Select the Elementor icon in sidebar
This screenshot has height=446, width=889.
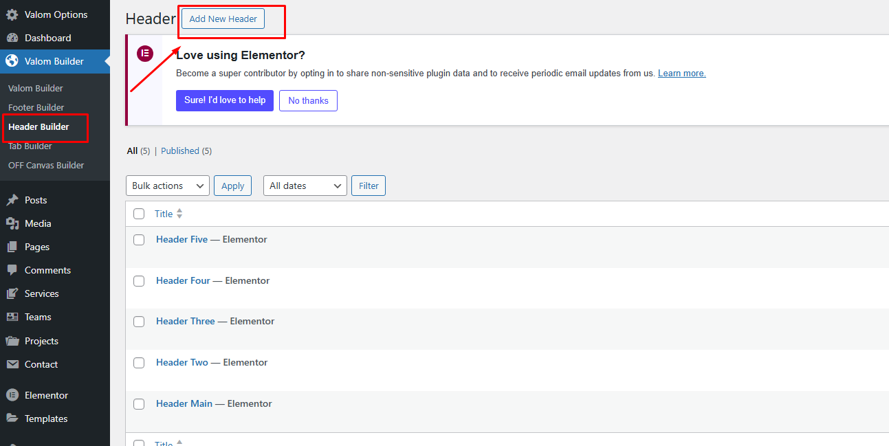(x=12, y=395)
